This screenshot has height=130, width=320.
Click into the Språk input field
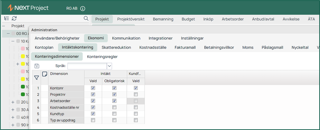(87, 66)
